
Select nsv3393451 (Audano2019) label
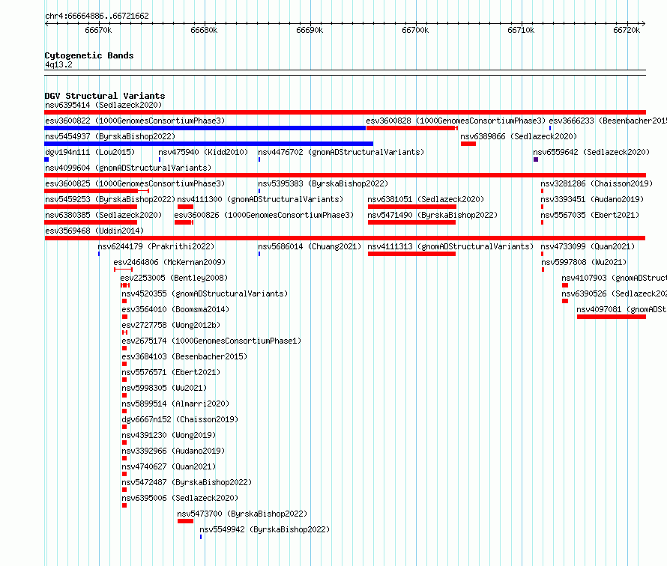pos(592,199)
